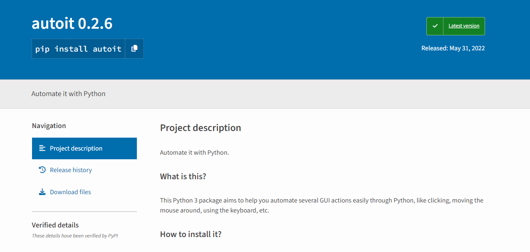The image size is (530, 252).
Task: Select the pip install autoit command text
Action: [x=78, y=49]
